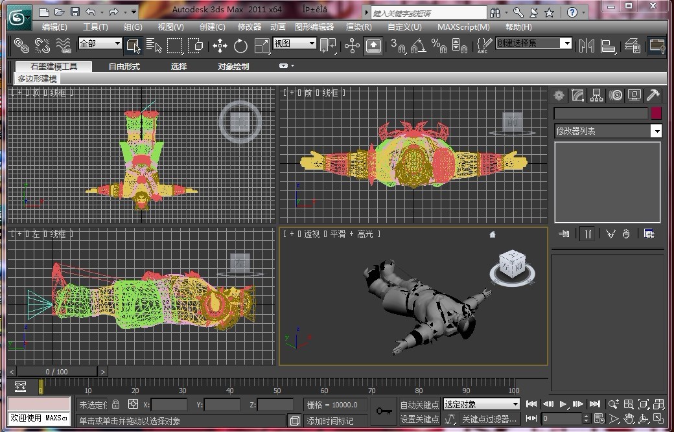Click the Select by Name list icon
Screen dimensions: 674x432
[154, 45]
